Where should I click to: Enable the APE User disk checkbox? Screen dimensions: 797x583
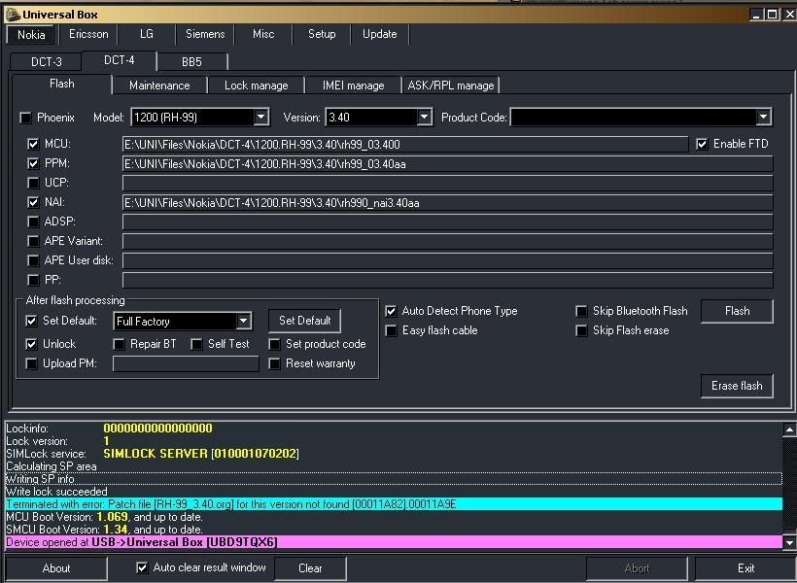pos(33,260)
